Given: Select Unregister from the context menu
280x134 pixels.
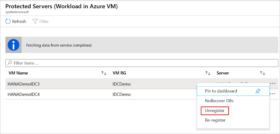Looking at the screenshot, I should click(215, 111).
